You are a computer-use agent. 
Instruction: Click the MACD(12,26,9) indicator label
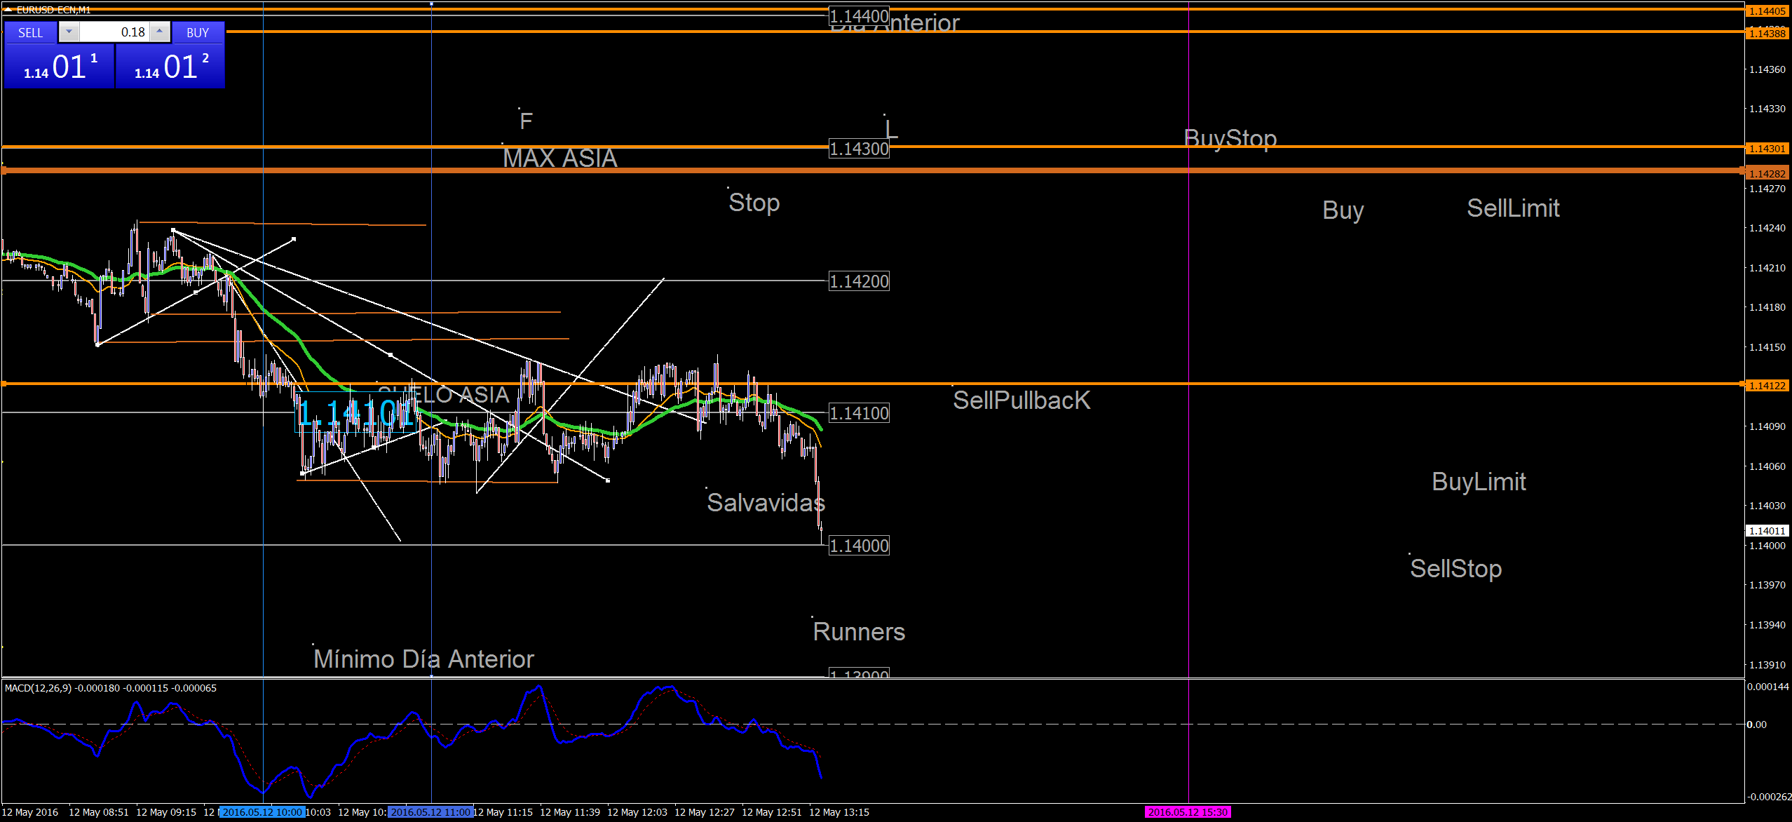(38, 688)
